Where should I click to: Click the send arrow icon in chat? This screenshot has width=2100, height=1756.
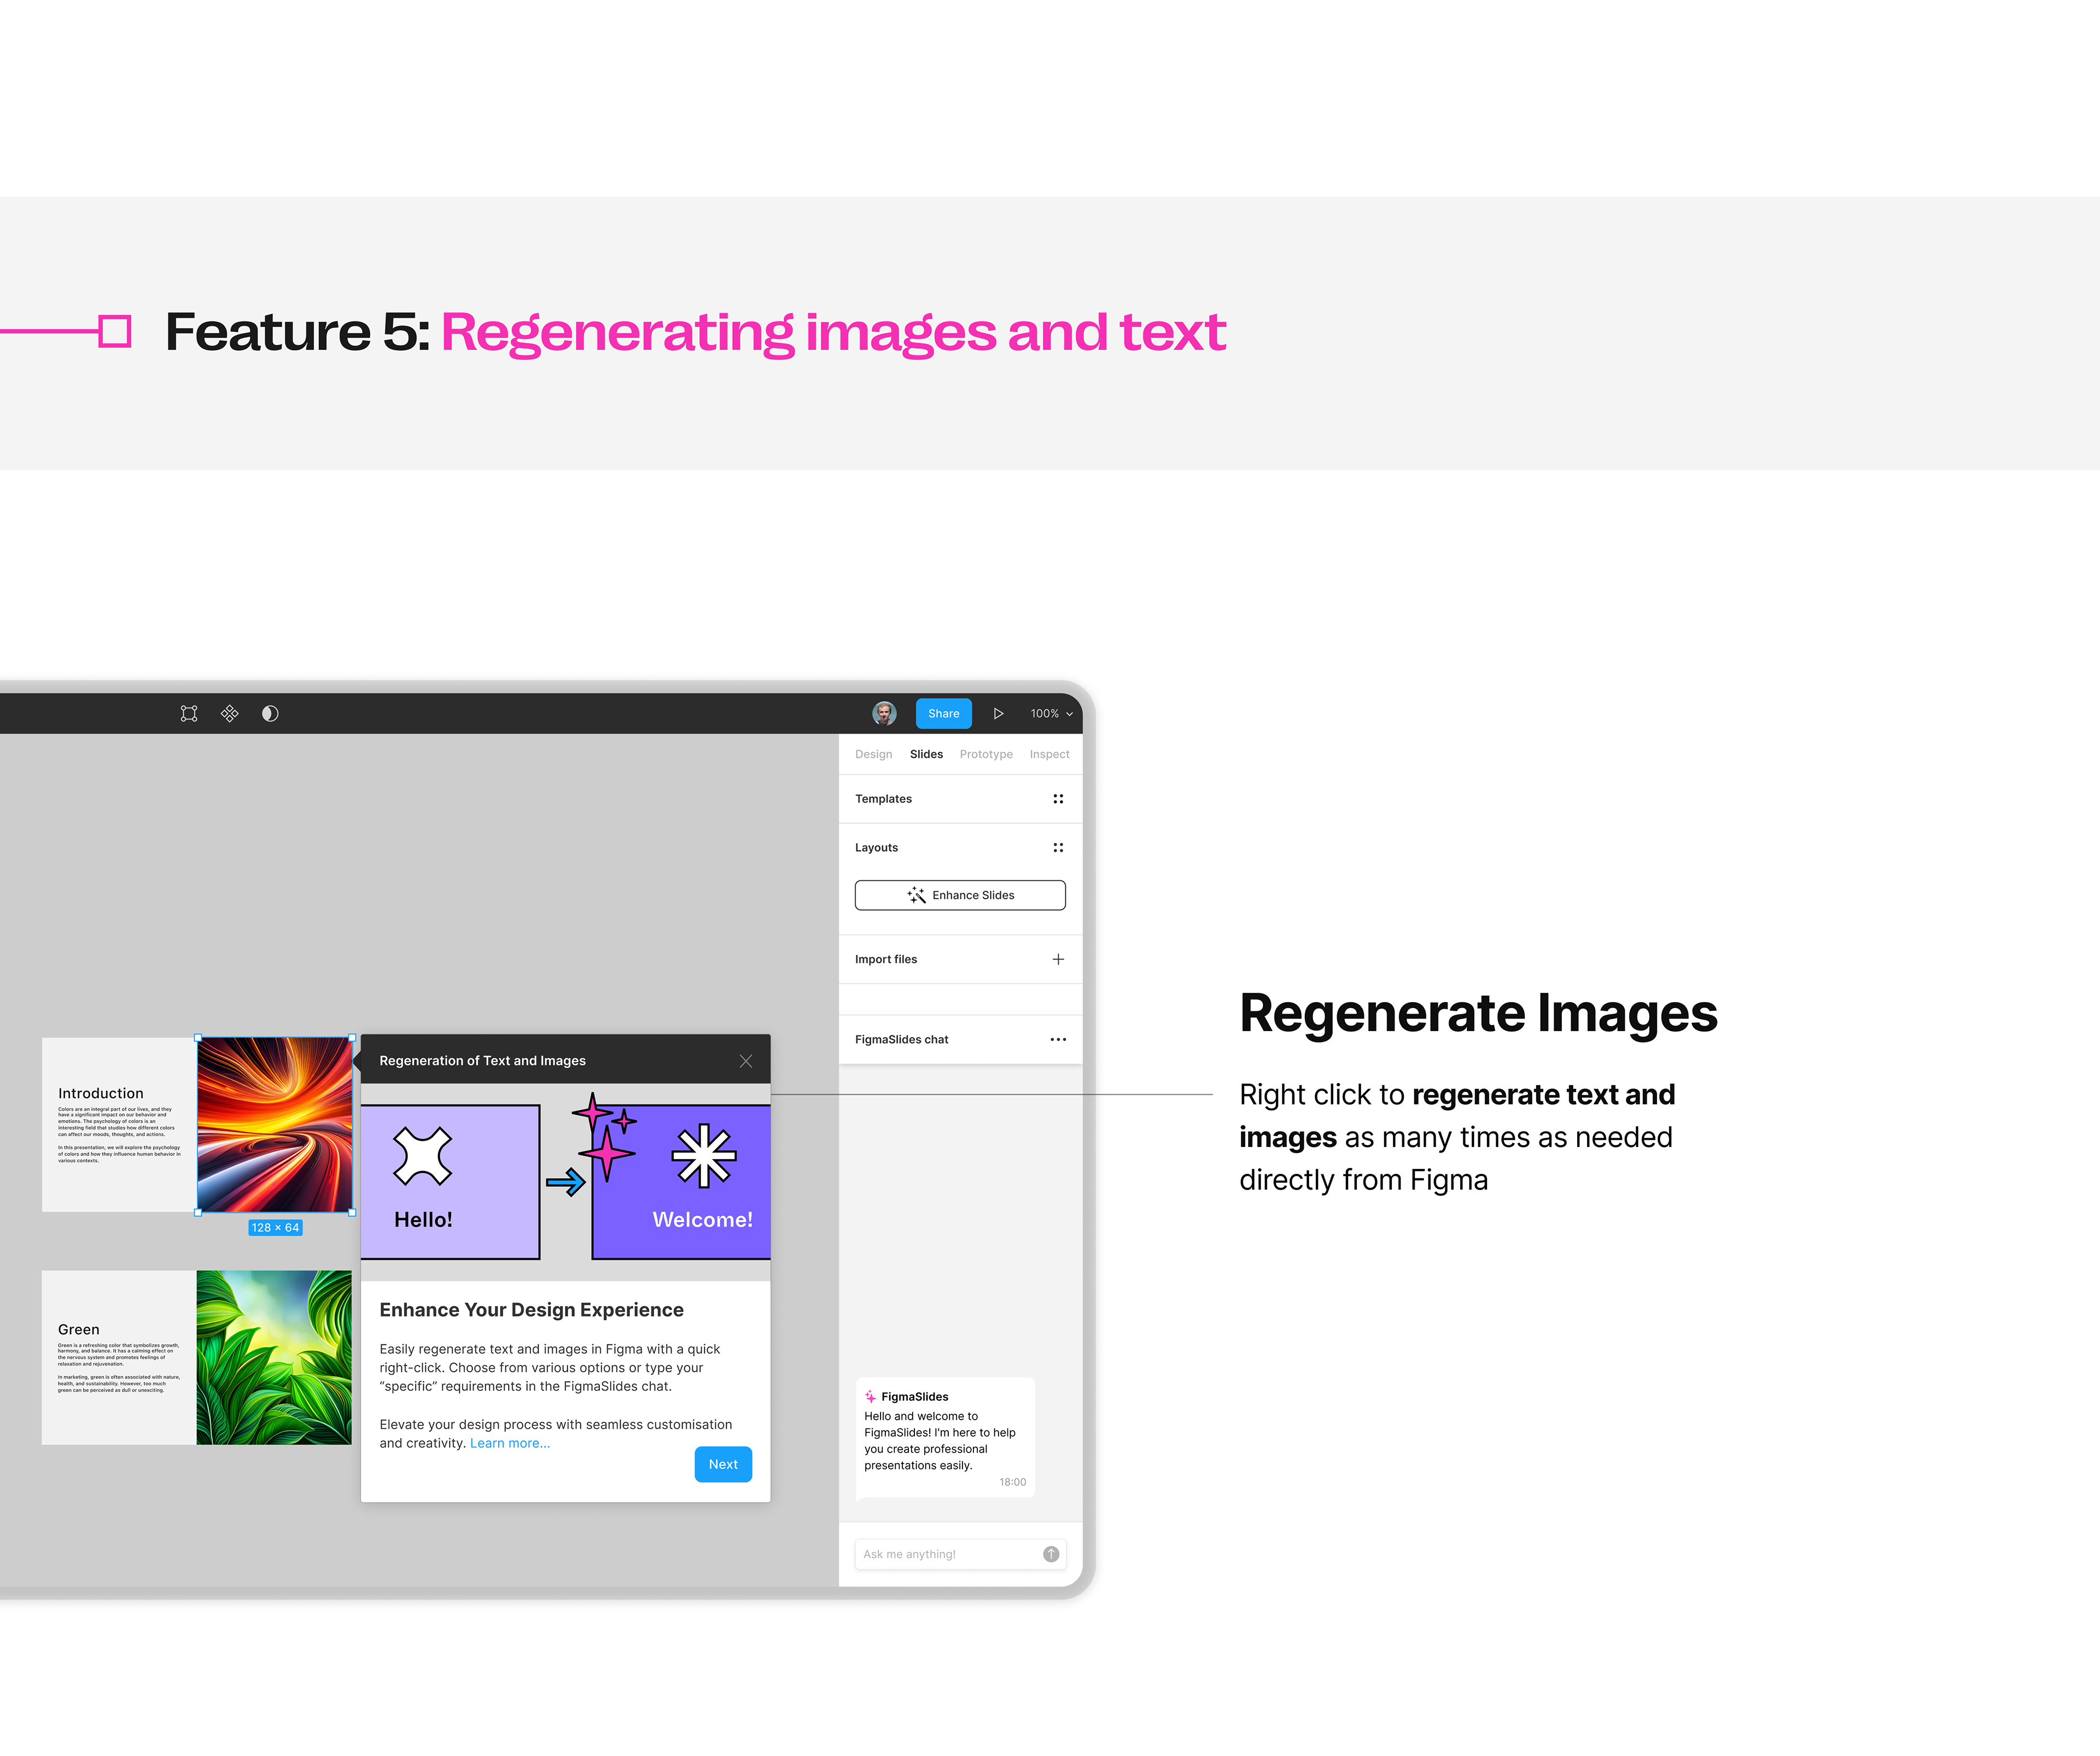click(1051, 1555)
